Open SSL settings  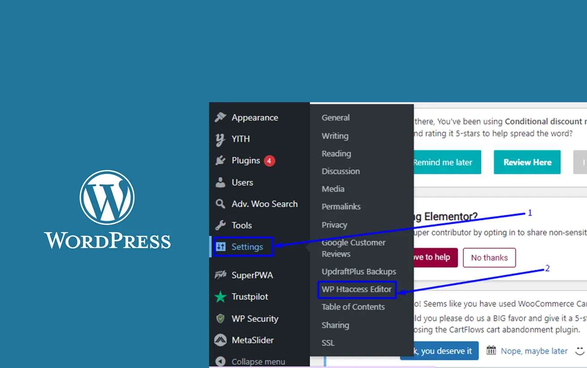click(328, 343)
